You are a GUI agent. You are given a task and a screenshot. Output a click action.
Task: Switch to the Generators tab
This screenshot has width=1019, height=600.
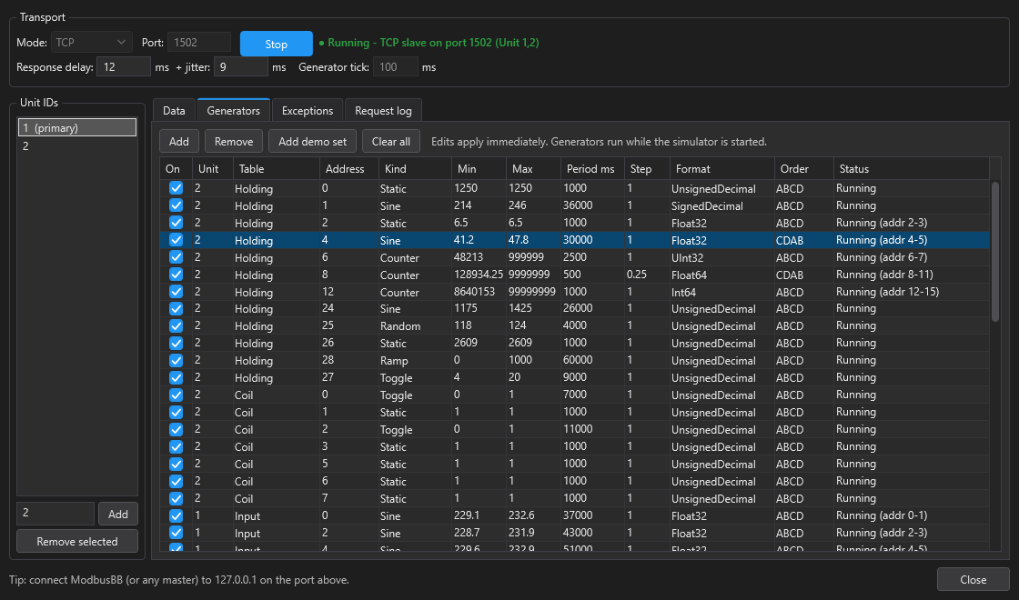click(x=233, y=110)
